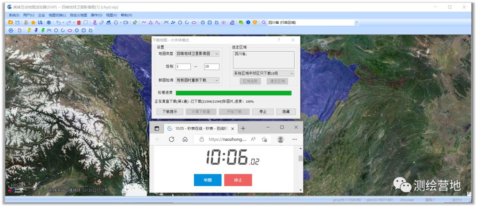Open new browser tab plus button
This screenshot has height=207, width=477.
pyautogui.click(x=243, y=128)
